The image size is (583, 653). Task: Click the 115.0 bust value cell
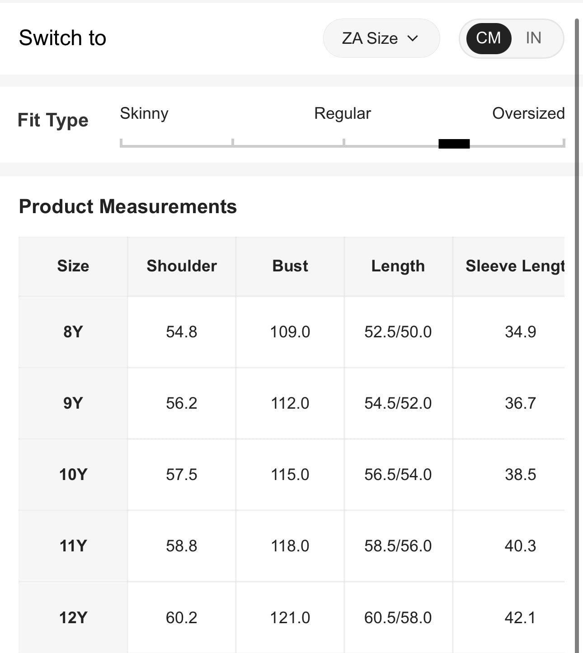(290, 475)
